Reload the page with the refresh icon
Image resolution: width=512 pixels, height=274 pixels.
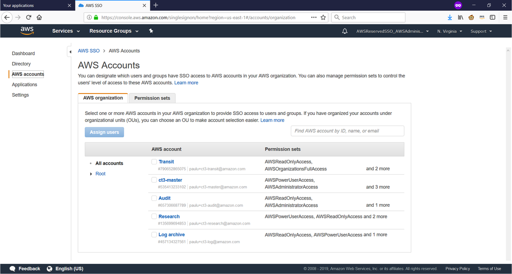point(29,17)
